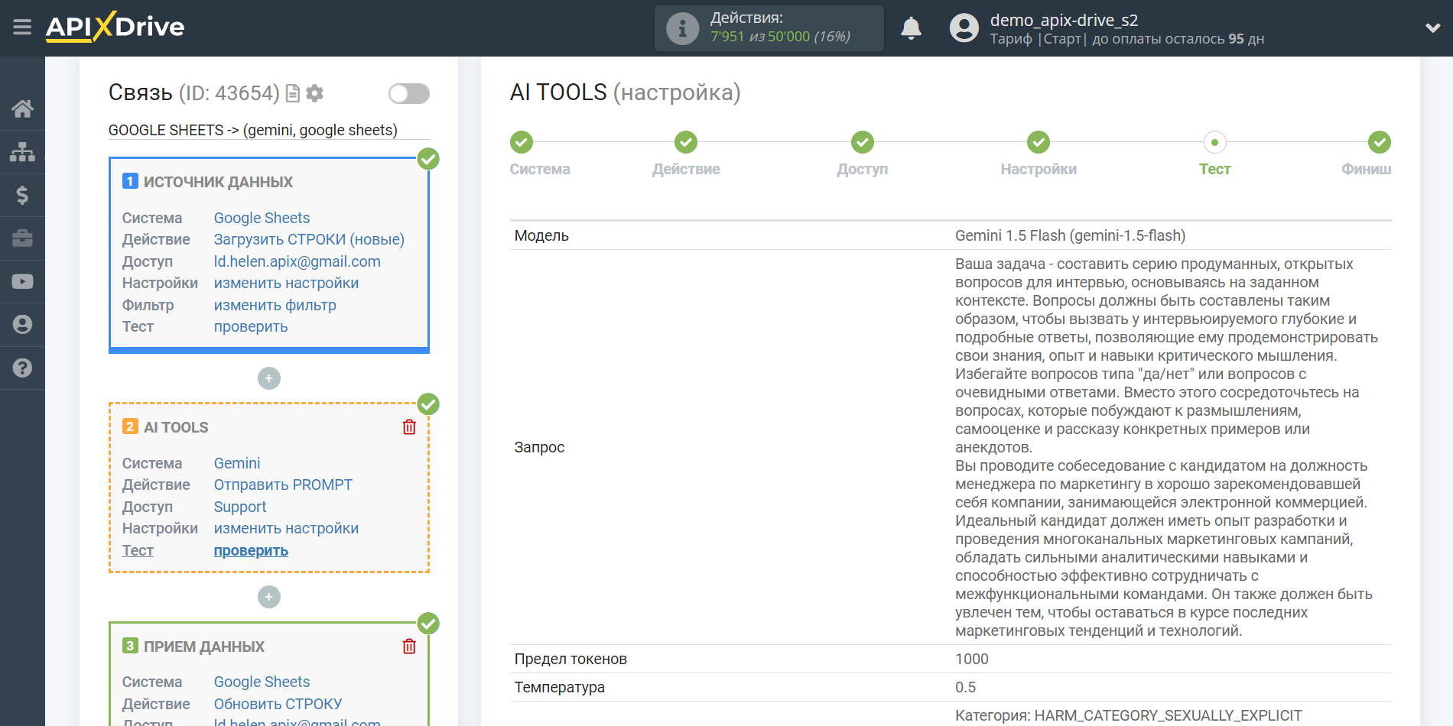Open the hamburger menu
Image resolution: width=1453 pixels, height=726 pixels.
point(22,28)
